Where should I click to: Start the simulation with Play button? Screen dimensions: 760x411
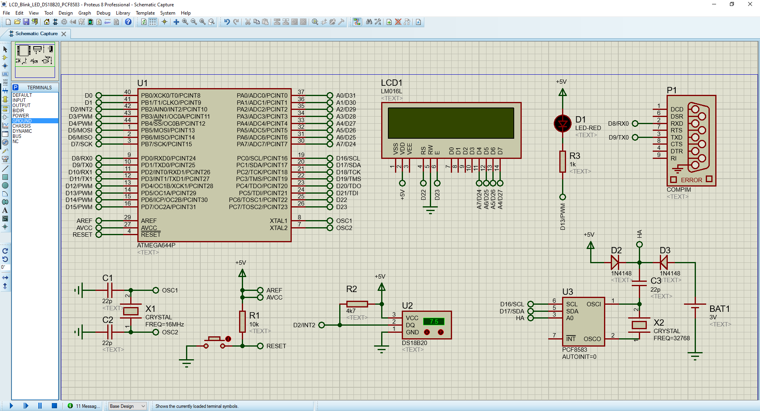pyautogui.click(x=11, y=405)
